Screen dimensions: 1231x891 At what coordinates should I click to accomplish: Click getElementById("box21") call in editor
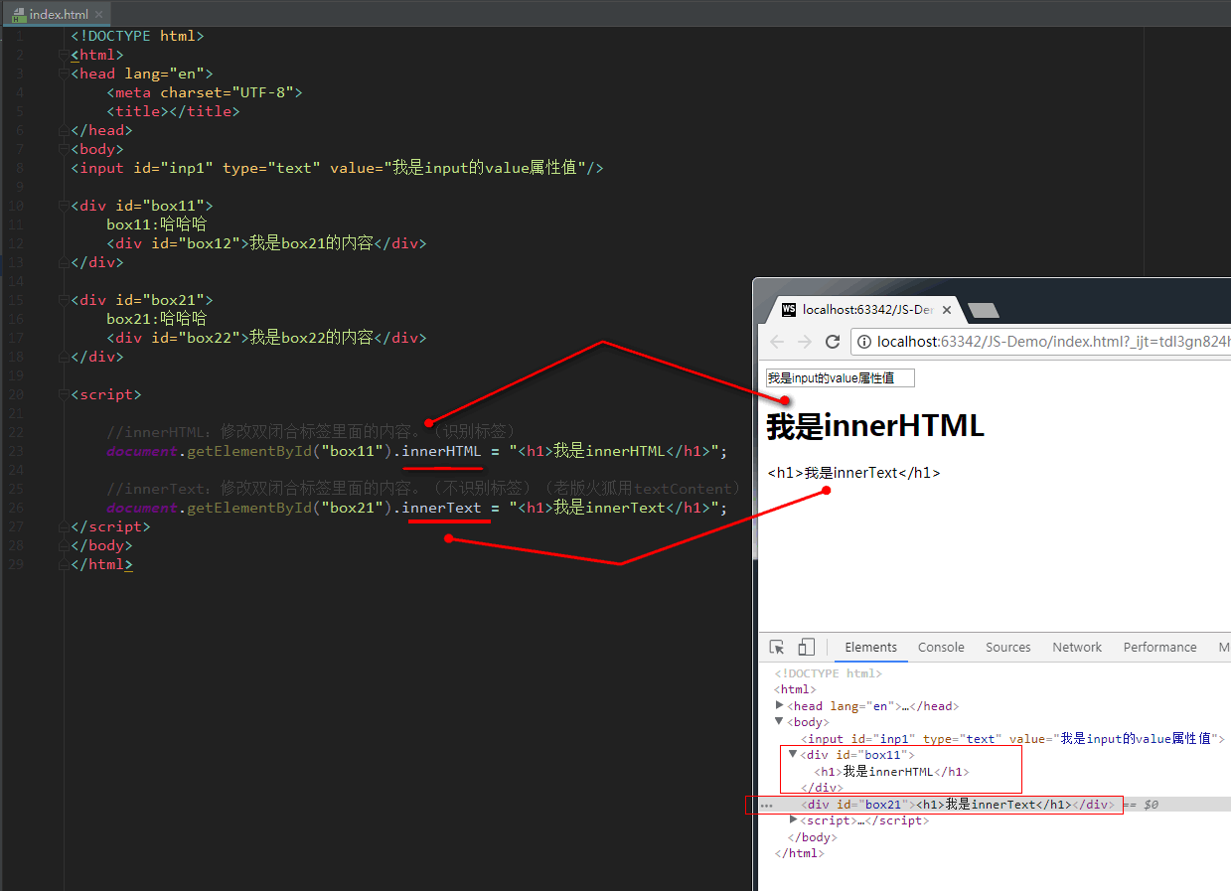tap(289, 508)
